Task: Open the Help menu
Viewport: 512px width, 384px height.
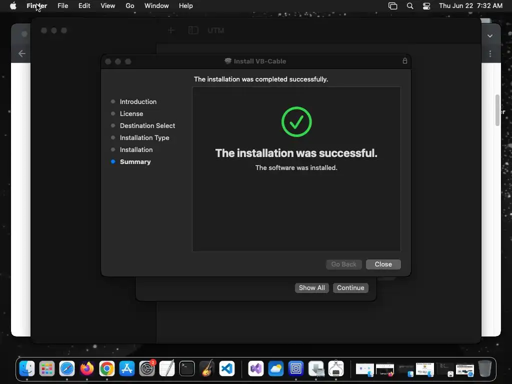Action: coord(186,6)
